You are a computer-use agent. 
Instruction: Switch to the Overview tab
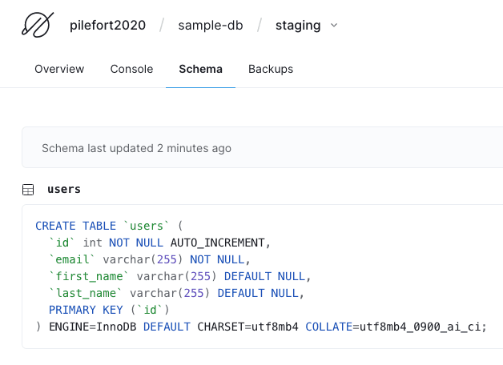tap(59, 69)
